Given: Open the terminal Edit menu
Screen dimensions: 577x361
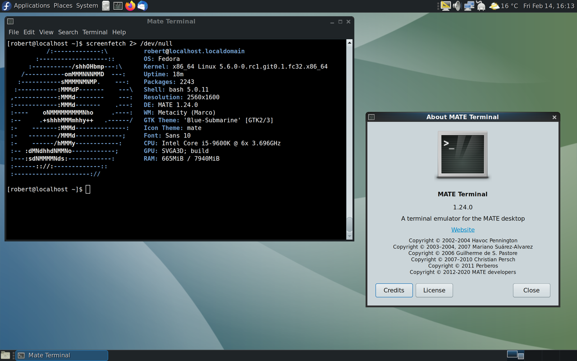Looking at the screenshot, I should 29,32.
